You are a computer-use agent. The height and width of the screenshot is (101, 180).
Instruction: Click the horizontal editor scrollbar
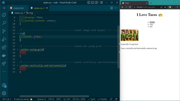click(54, 96)
